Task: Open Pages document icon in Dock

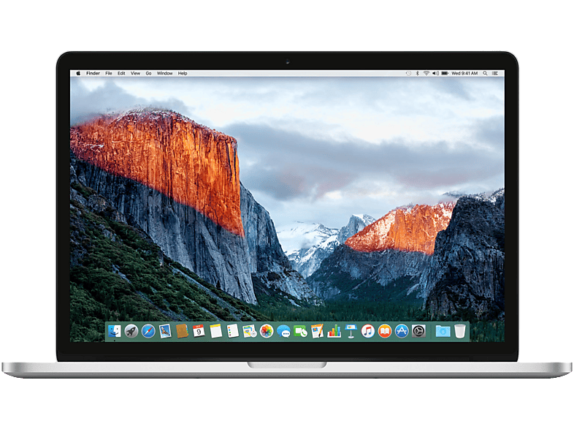Action: pos(317,331)
